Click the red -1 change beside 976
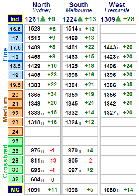 pos(52,150)
